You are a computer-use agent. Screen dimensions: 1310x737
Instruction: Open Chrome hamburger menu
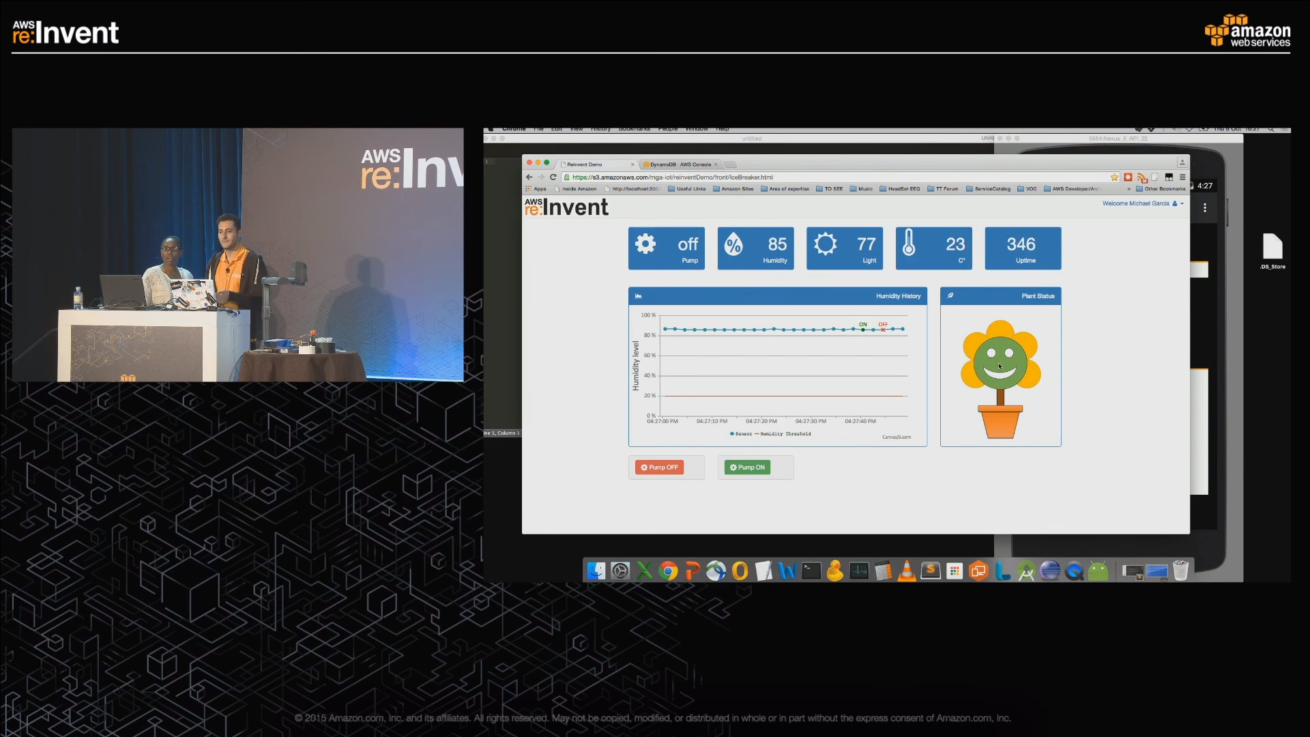[1182, 177]
